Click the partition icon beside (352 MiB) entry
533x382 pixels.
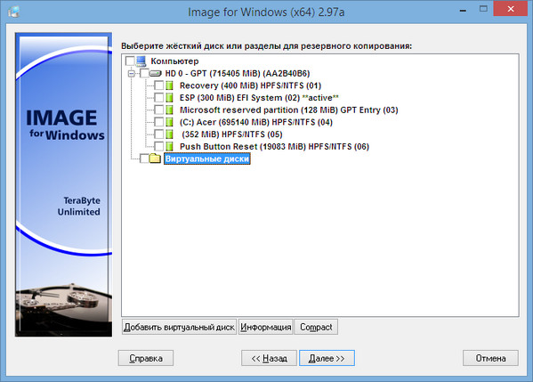[170, 134]
